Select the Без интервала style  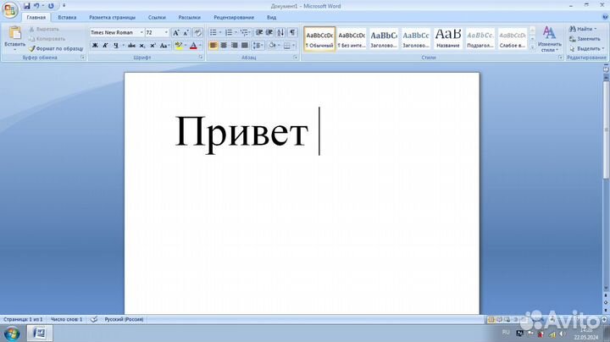click(352, 38)
